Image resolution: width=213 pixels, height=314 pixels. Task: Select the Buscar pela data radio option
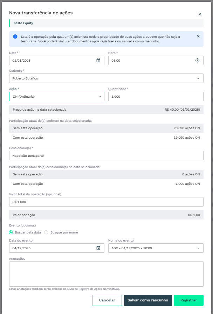click(11, 232)
